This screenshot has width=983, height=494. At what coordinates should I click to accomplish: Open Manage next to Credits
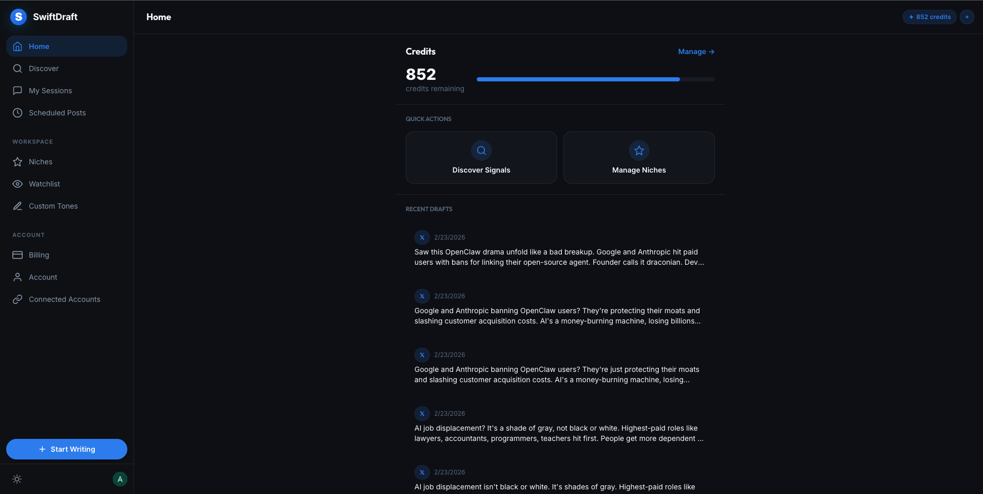tap(695, 52)
